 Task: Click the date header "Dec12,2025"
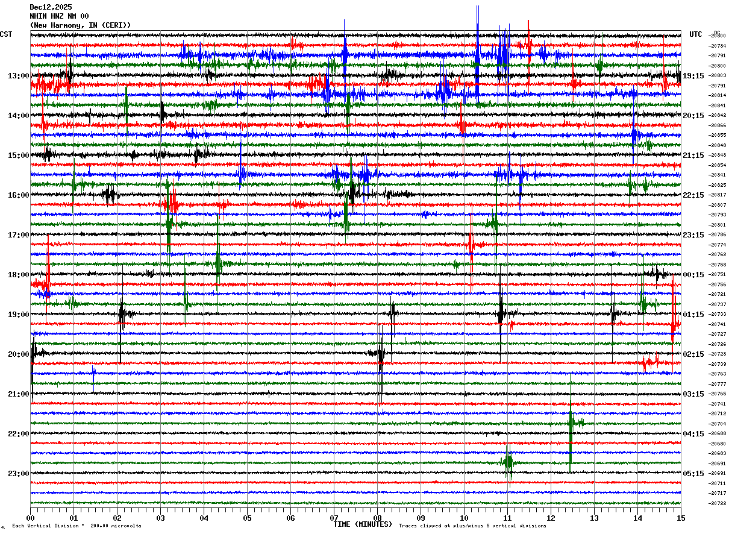(51, 7)
